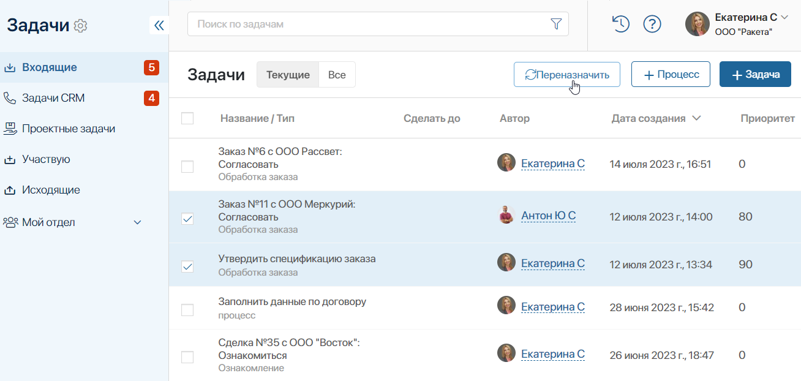Toggle the select-all checkbox in table header

pos(187,118)
